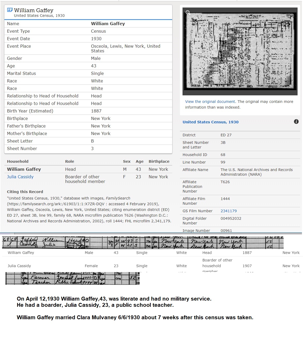Click 'Single' beside the Marital Status label

[97, 73]
